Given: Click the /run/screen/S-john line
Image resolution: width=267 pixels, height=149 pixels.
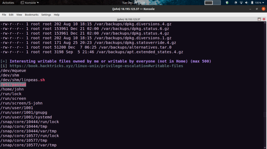Looking at the screenshot, I should click(x=21, y=103).
